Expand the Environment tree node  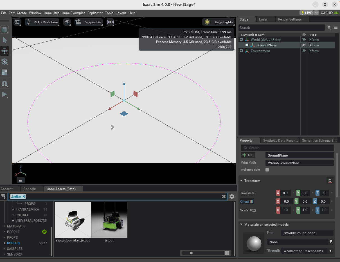[241, 51]
